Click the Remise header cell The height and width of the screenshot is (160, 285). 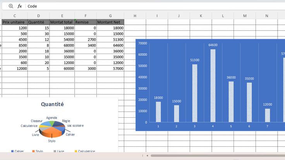point(86,22)
